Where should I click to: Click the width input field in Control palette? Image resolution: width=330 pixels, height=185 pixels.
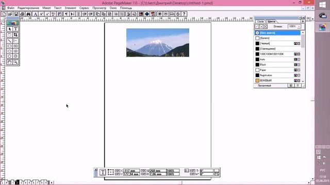pyautogui.click(x=158, y=171)
